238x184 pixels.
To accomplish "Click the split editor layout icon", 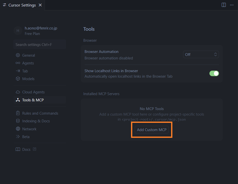I will (x=224, y=5).
